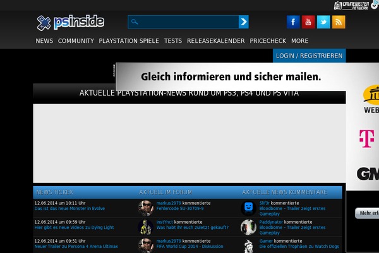The height and width of the screenshot is (253, 379).
Task: Open the RSS feed icon
Action: (339, 22)
